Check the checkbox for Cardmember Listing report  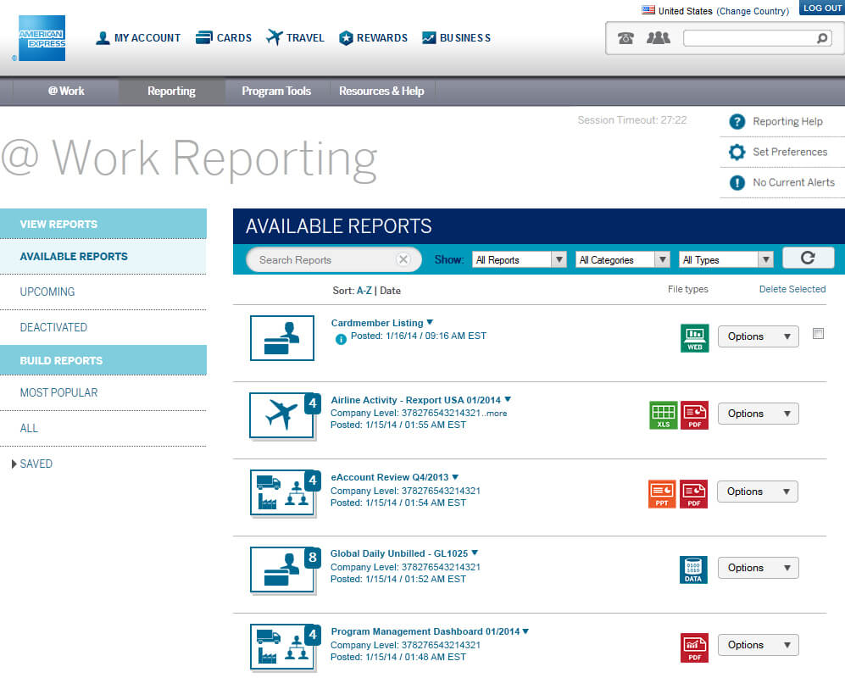coord(818,334)
